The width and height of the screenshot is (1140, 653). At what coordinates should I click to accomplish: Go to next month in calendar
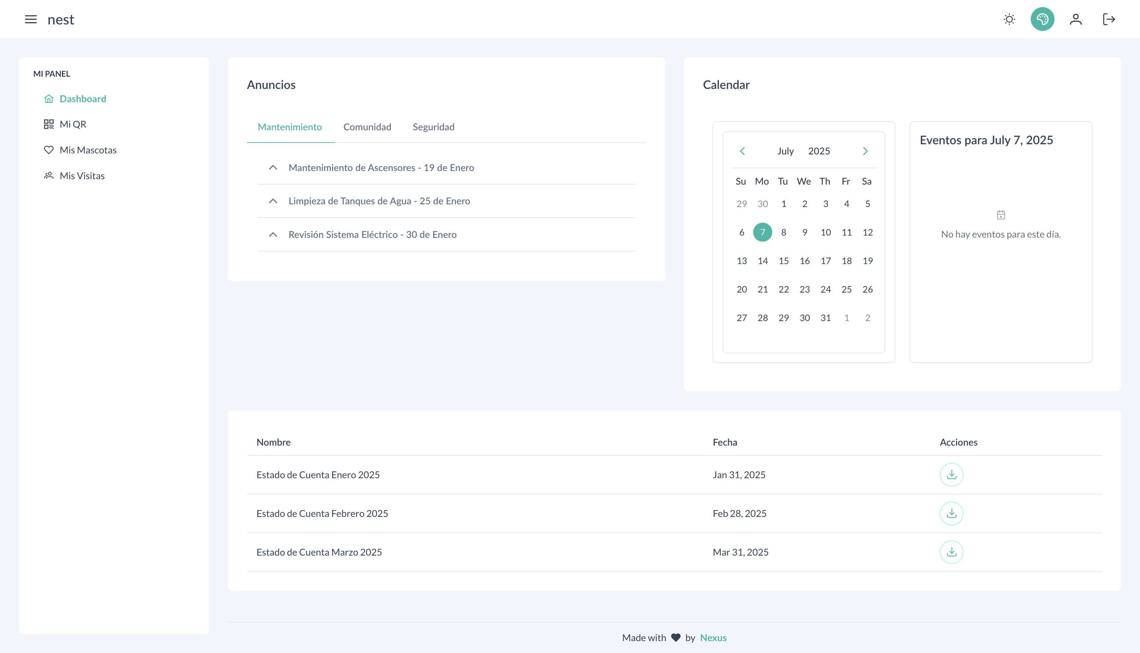pos(865,151)
